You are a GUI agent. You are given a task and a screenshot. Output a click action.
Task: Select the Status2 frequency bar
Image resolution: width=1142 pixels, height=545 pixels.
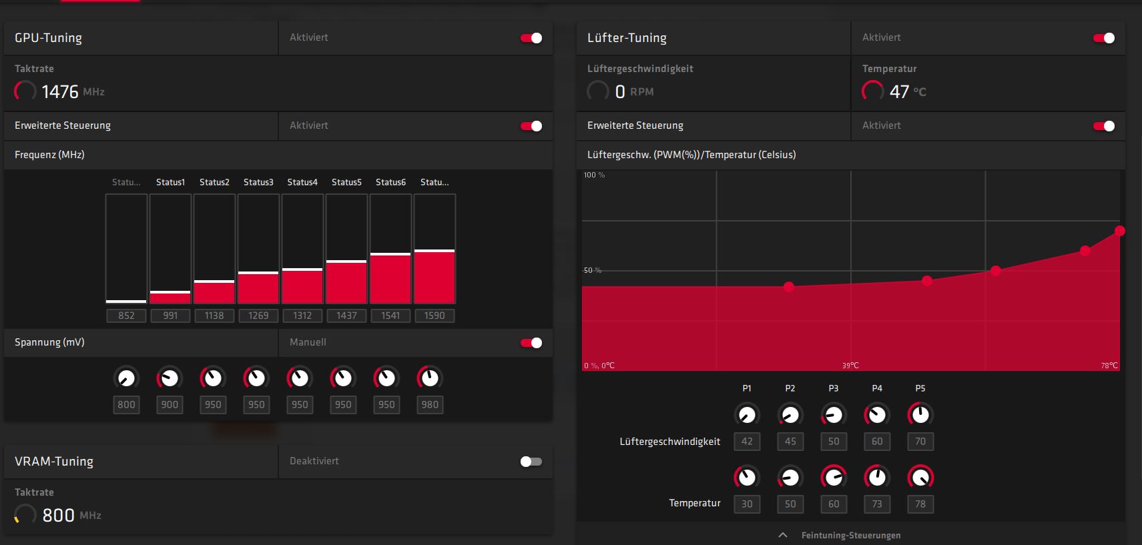click(214, 249)
